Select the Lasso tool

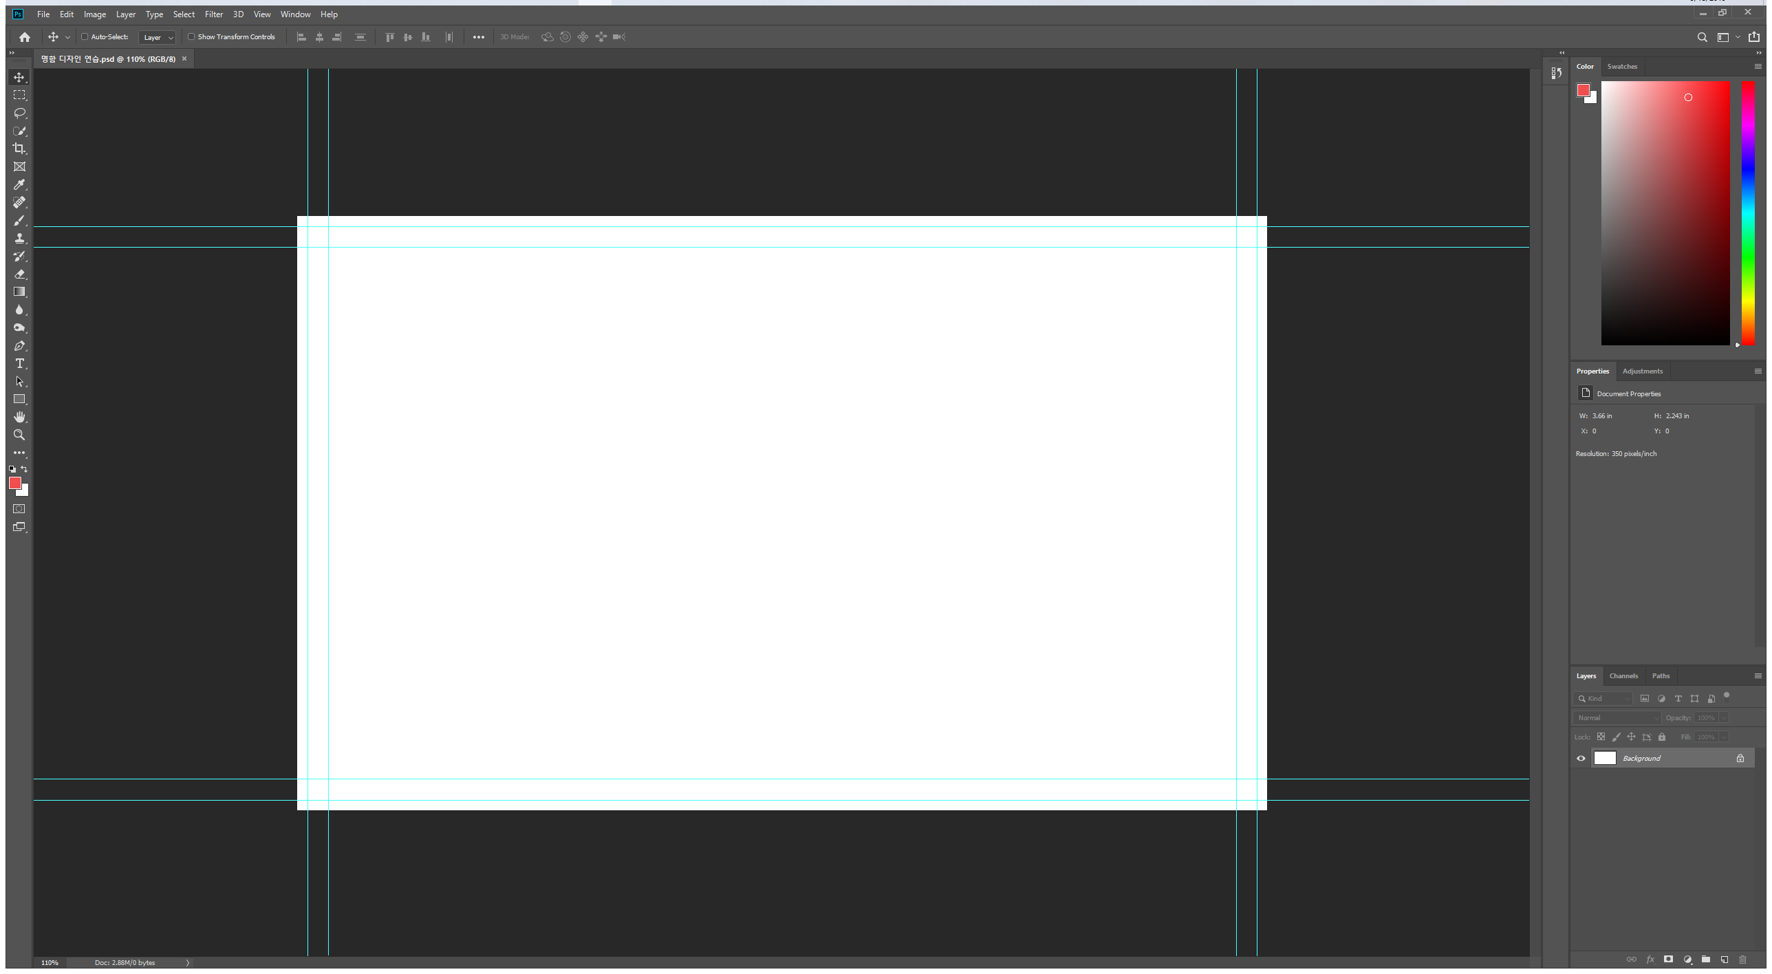pyautogui.click(x=19, y=113)
